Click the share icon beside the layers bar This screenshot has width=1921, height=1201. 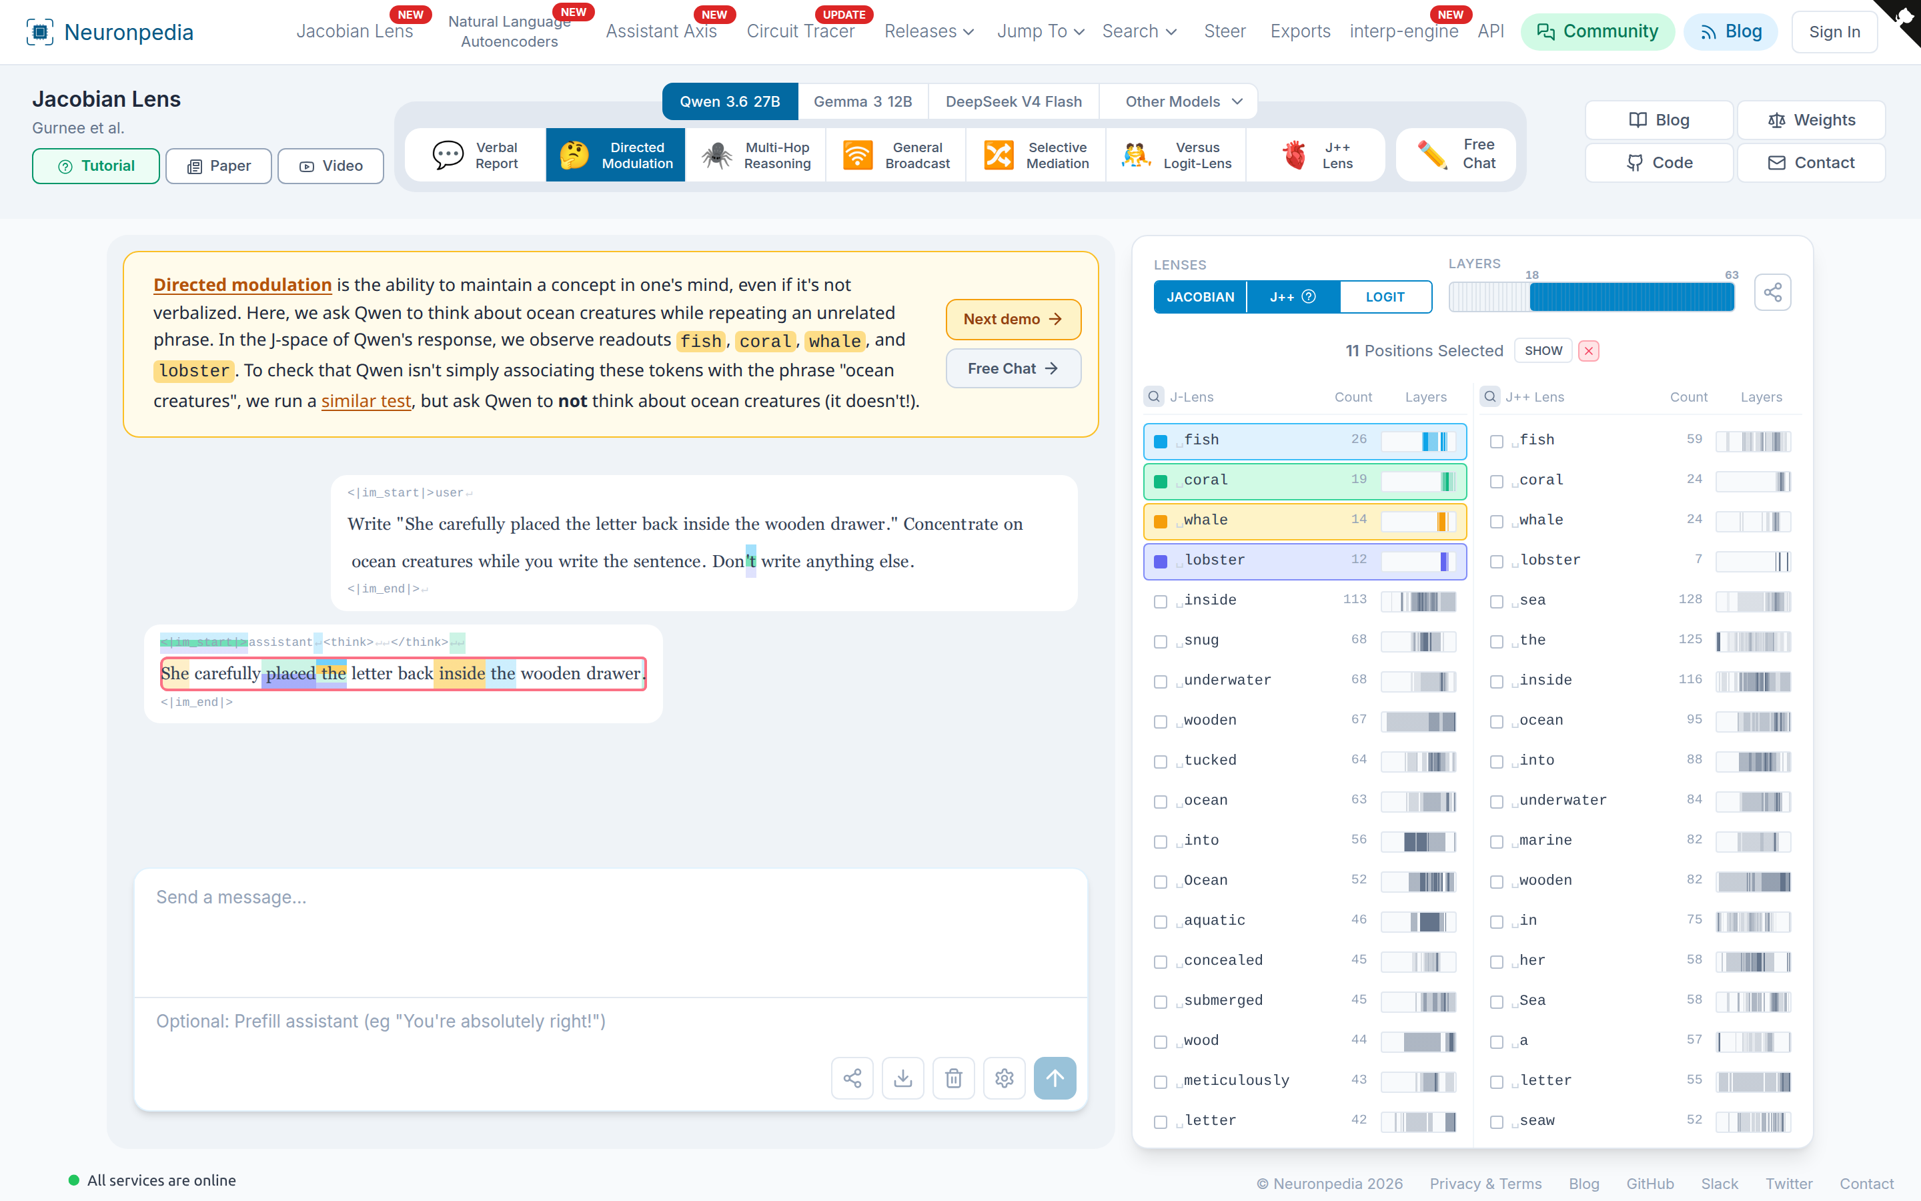[1772, 292]
